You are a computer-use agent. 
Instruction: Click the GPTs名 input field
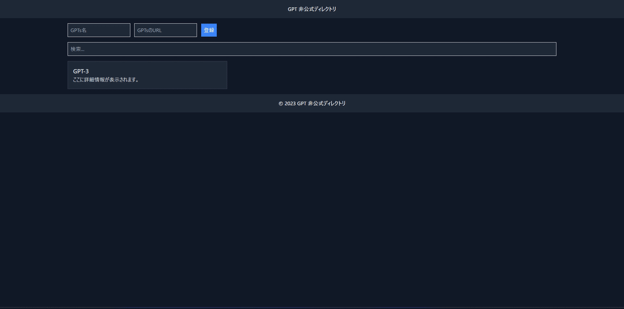point(99,30)
